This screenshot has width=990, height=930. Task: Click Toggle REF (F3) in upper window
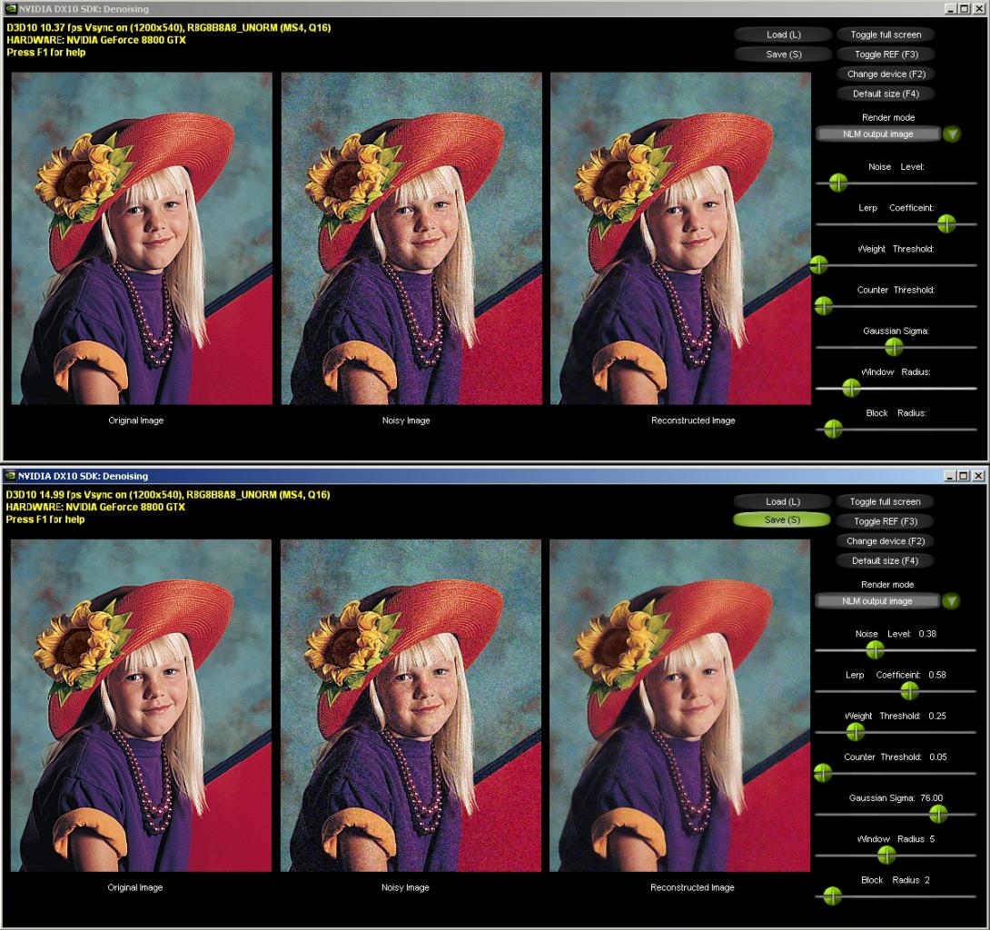click(x=886, y=54)
